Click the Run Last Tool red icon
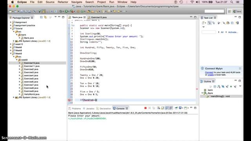The width and height of the screenshot is (251, 141). 72,11
